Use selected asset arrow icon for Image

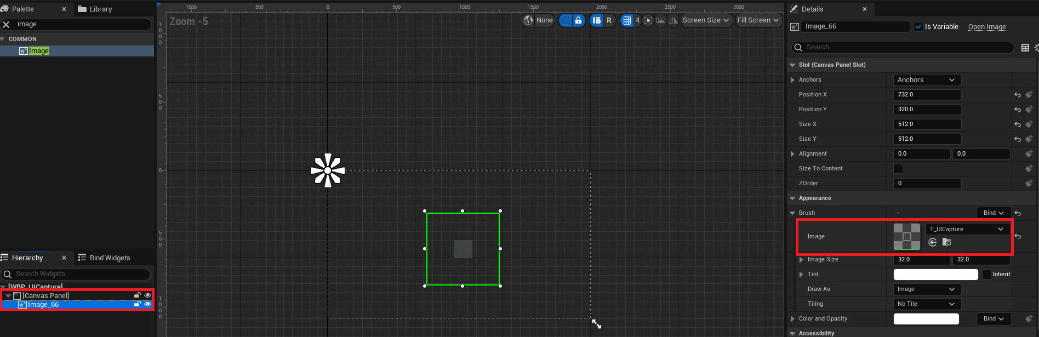[933, 242]
